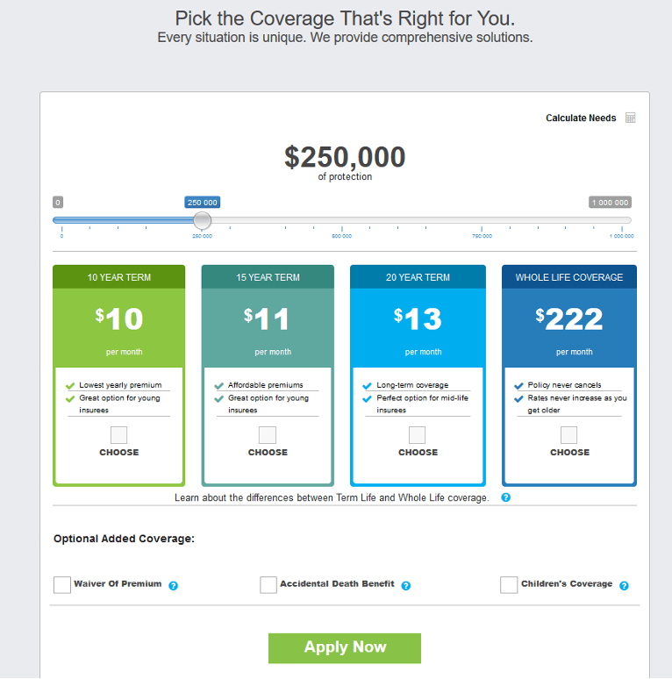Click the slider track at 750 000 mark
Viewport: 672px width, 679px height.
482,220
